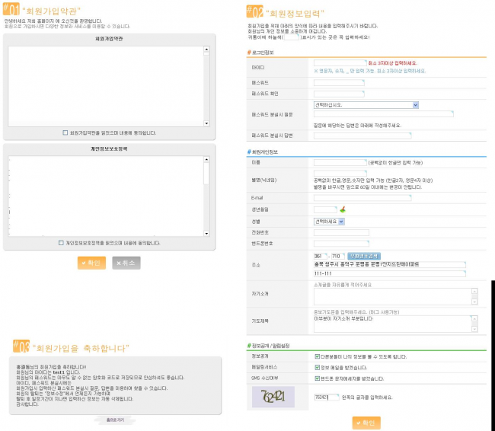Open the password hint question dropdown

tap(366, 105)
